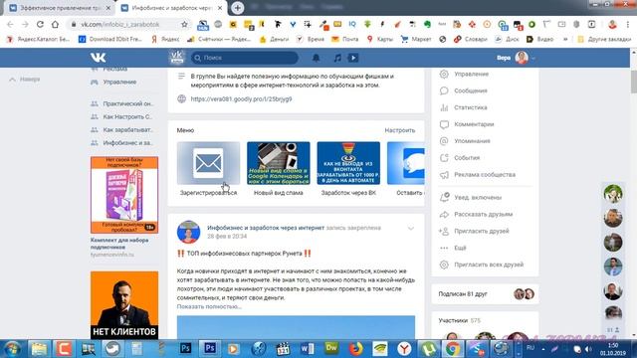Click the Подписан 81 друг block
637x358 pixels.
485,294
